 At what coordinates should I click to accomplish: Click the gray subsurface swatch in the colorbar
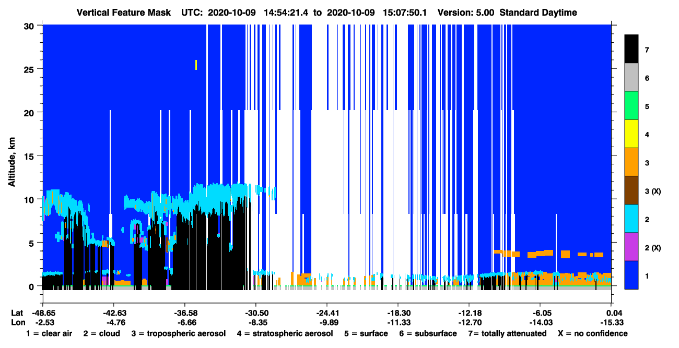[631, 78]
